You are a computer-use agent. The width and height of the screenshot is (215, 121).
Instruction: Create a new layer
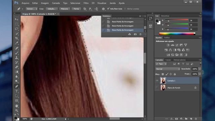click(x=191, y=119)
